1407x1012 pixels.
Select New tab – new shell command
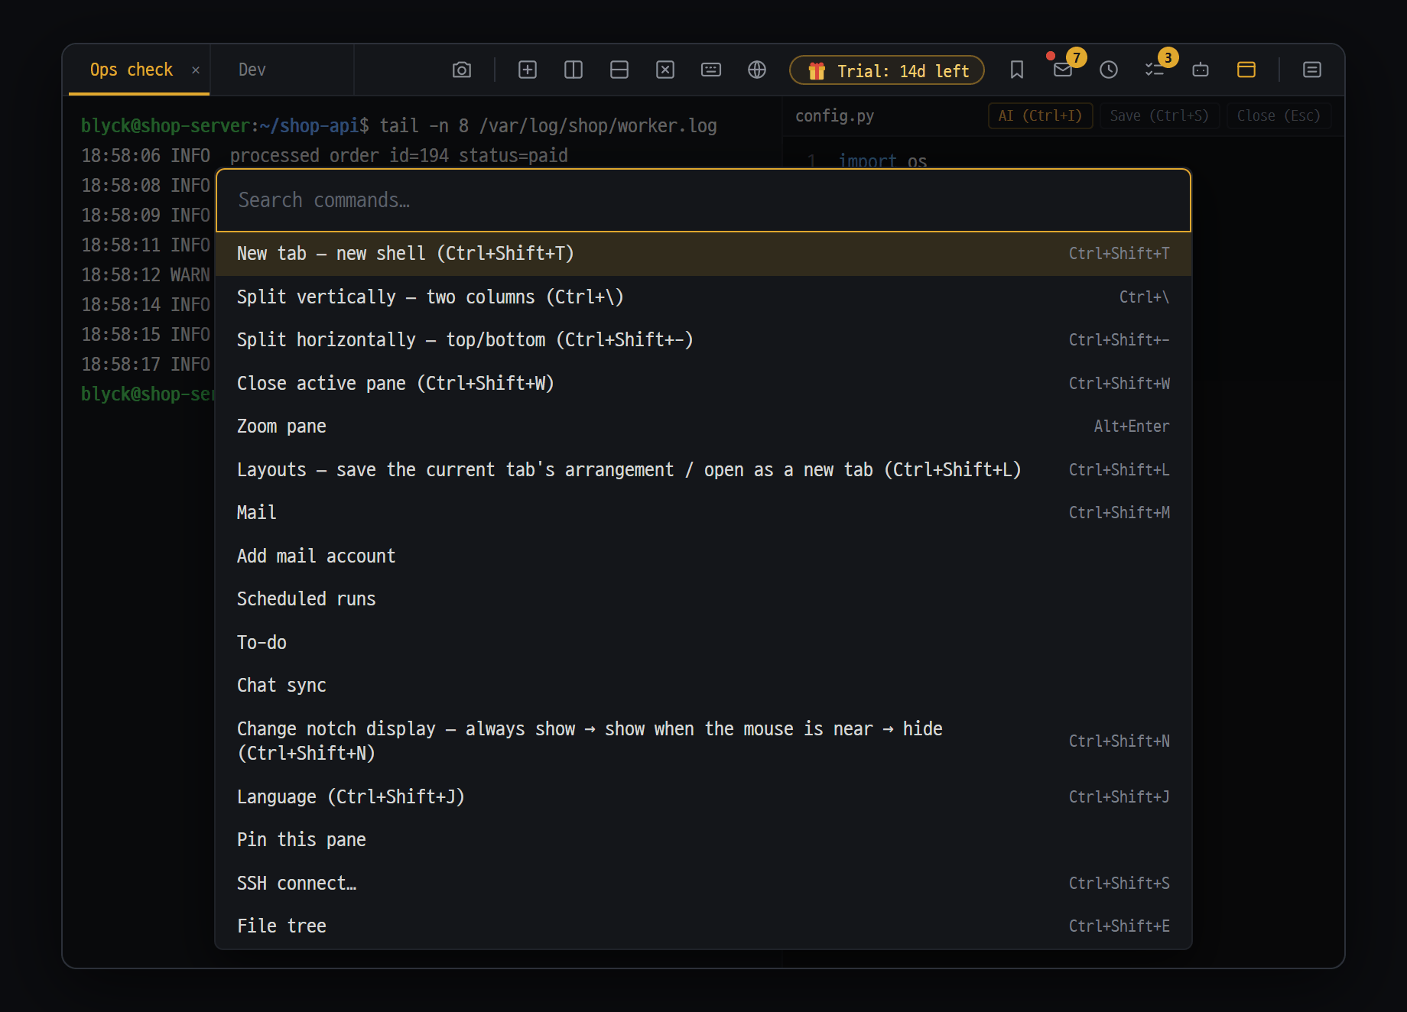coord(703,254)
